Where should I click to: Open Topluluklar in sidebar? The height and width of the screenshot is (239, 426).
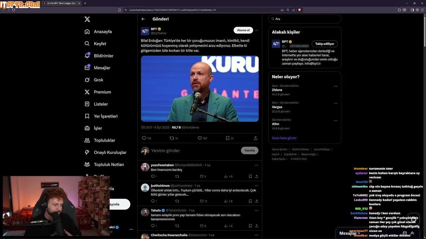pos(100,140)
